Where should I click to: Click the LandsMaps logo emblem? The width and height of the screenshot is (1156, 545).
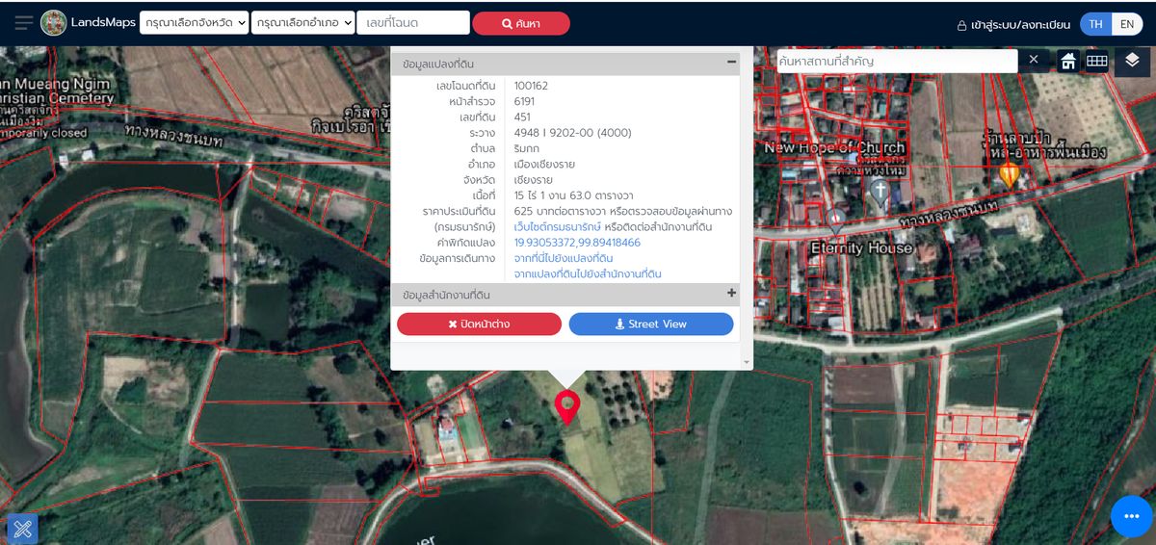tap(54, 23)
